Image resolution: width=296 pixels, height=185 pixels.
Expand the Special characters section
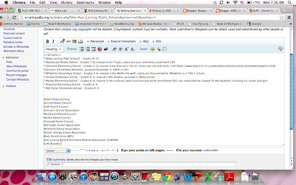122,41
